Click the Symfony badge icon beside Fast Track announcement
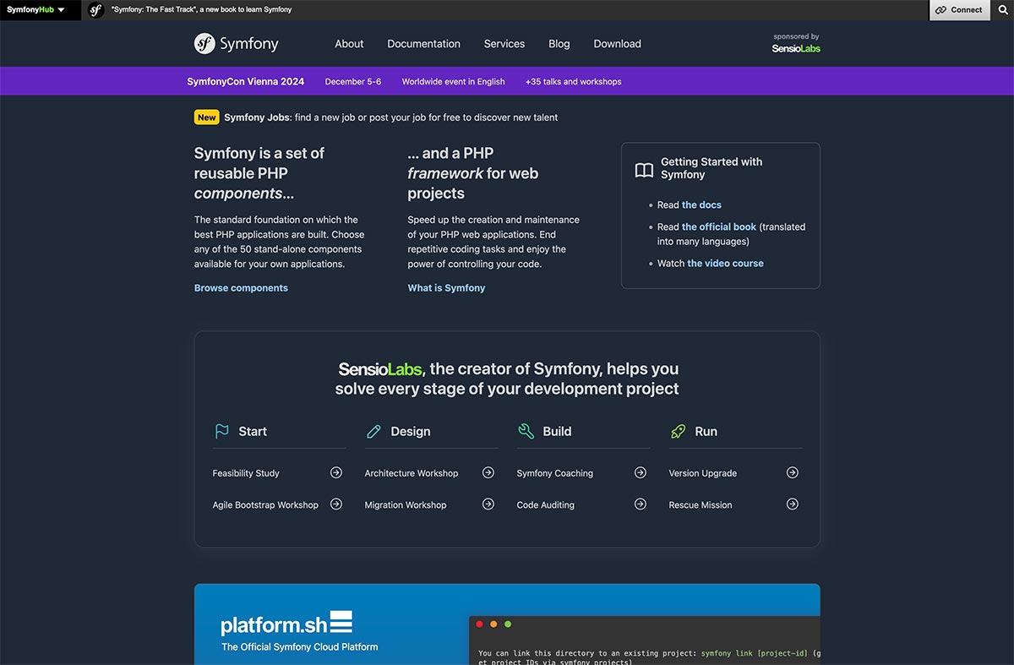 pos(96,10)
